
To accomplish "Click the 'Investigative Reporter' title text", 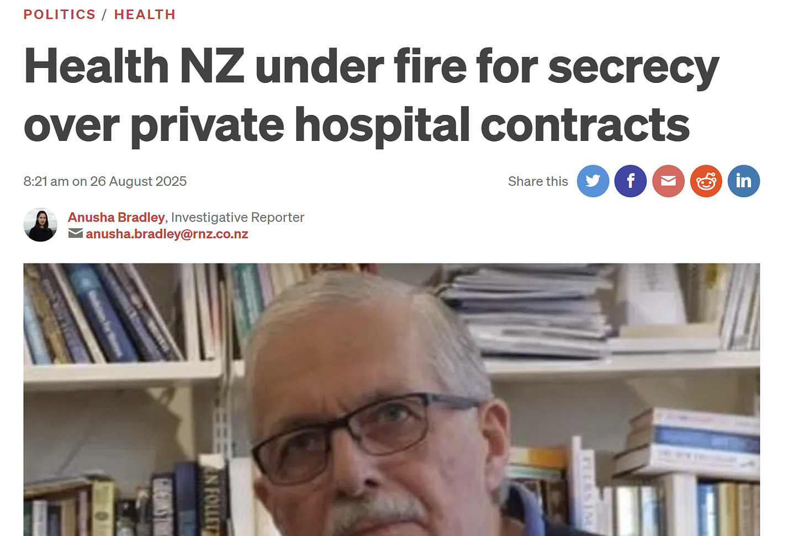I will click(237, 217).
